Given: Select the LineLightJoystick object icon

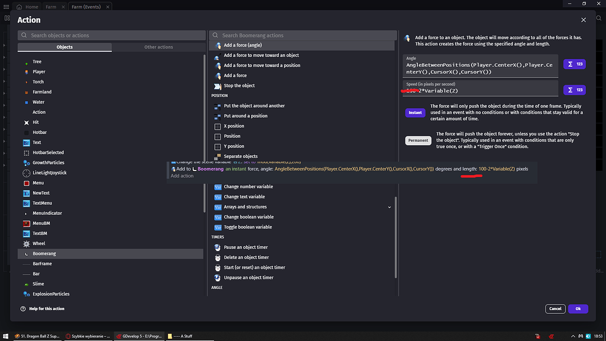Looking at the screenshot, I should pyautogui.click(x=27, y=173).
